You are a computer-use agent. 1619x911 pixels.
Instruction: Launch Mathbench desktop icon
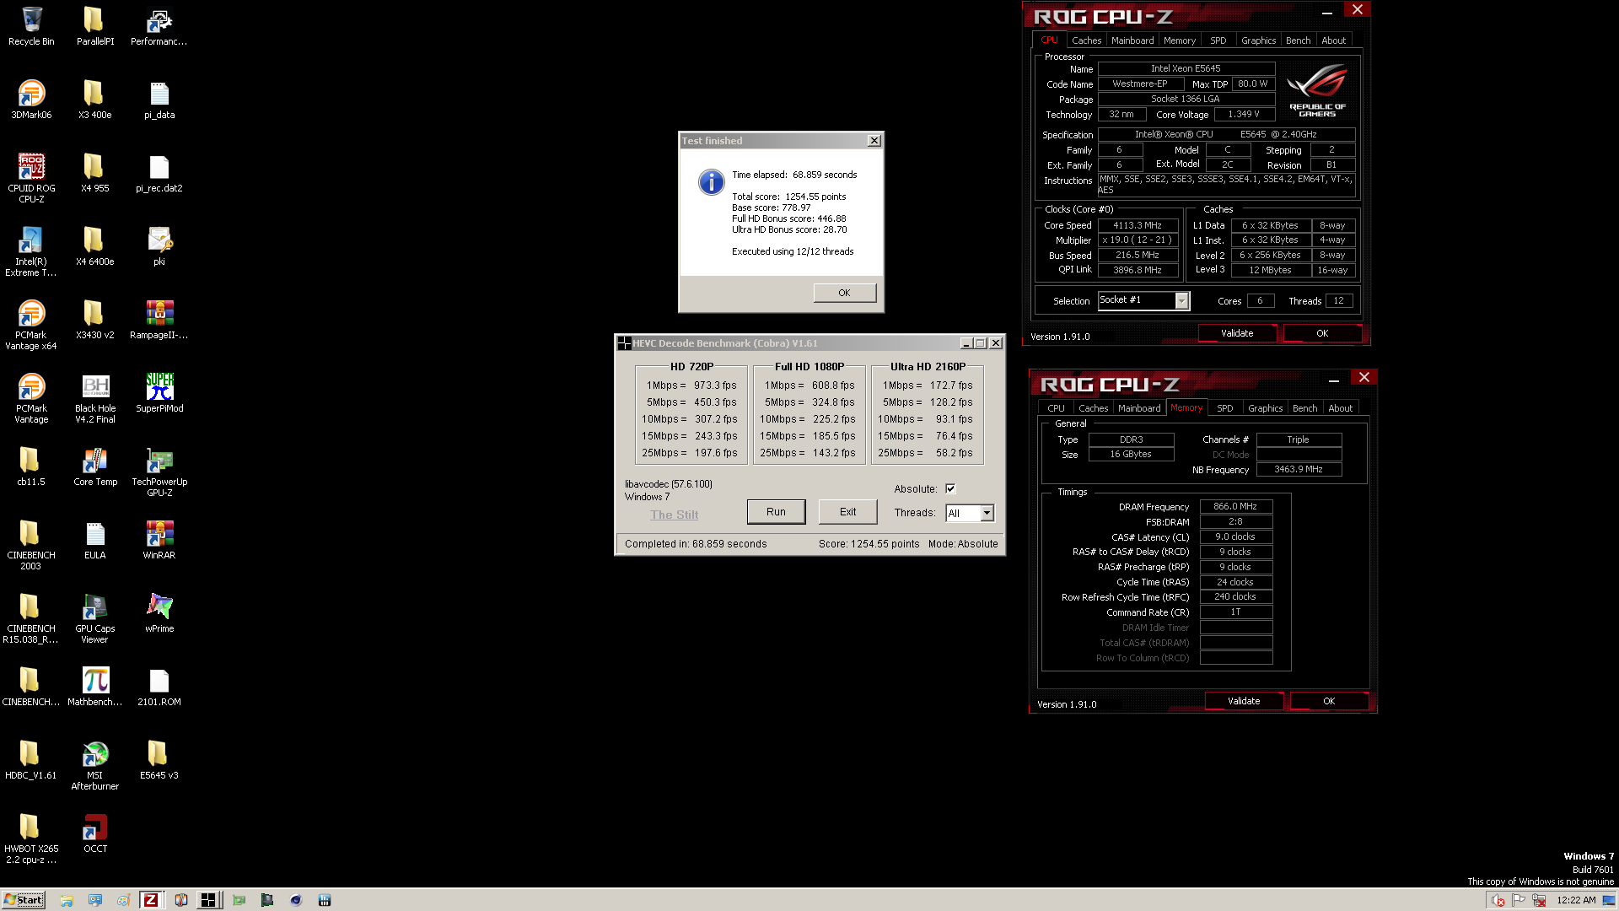coord(95,687)
